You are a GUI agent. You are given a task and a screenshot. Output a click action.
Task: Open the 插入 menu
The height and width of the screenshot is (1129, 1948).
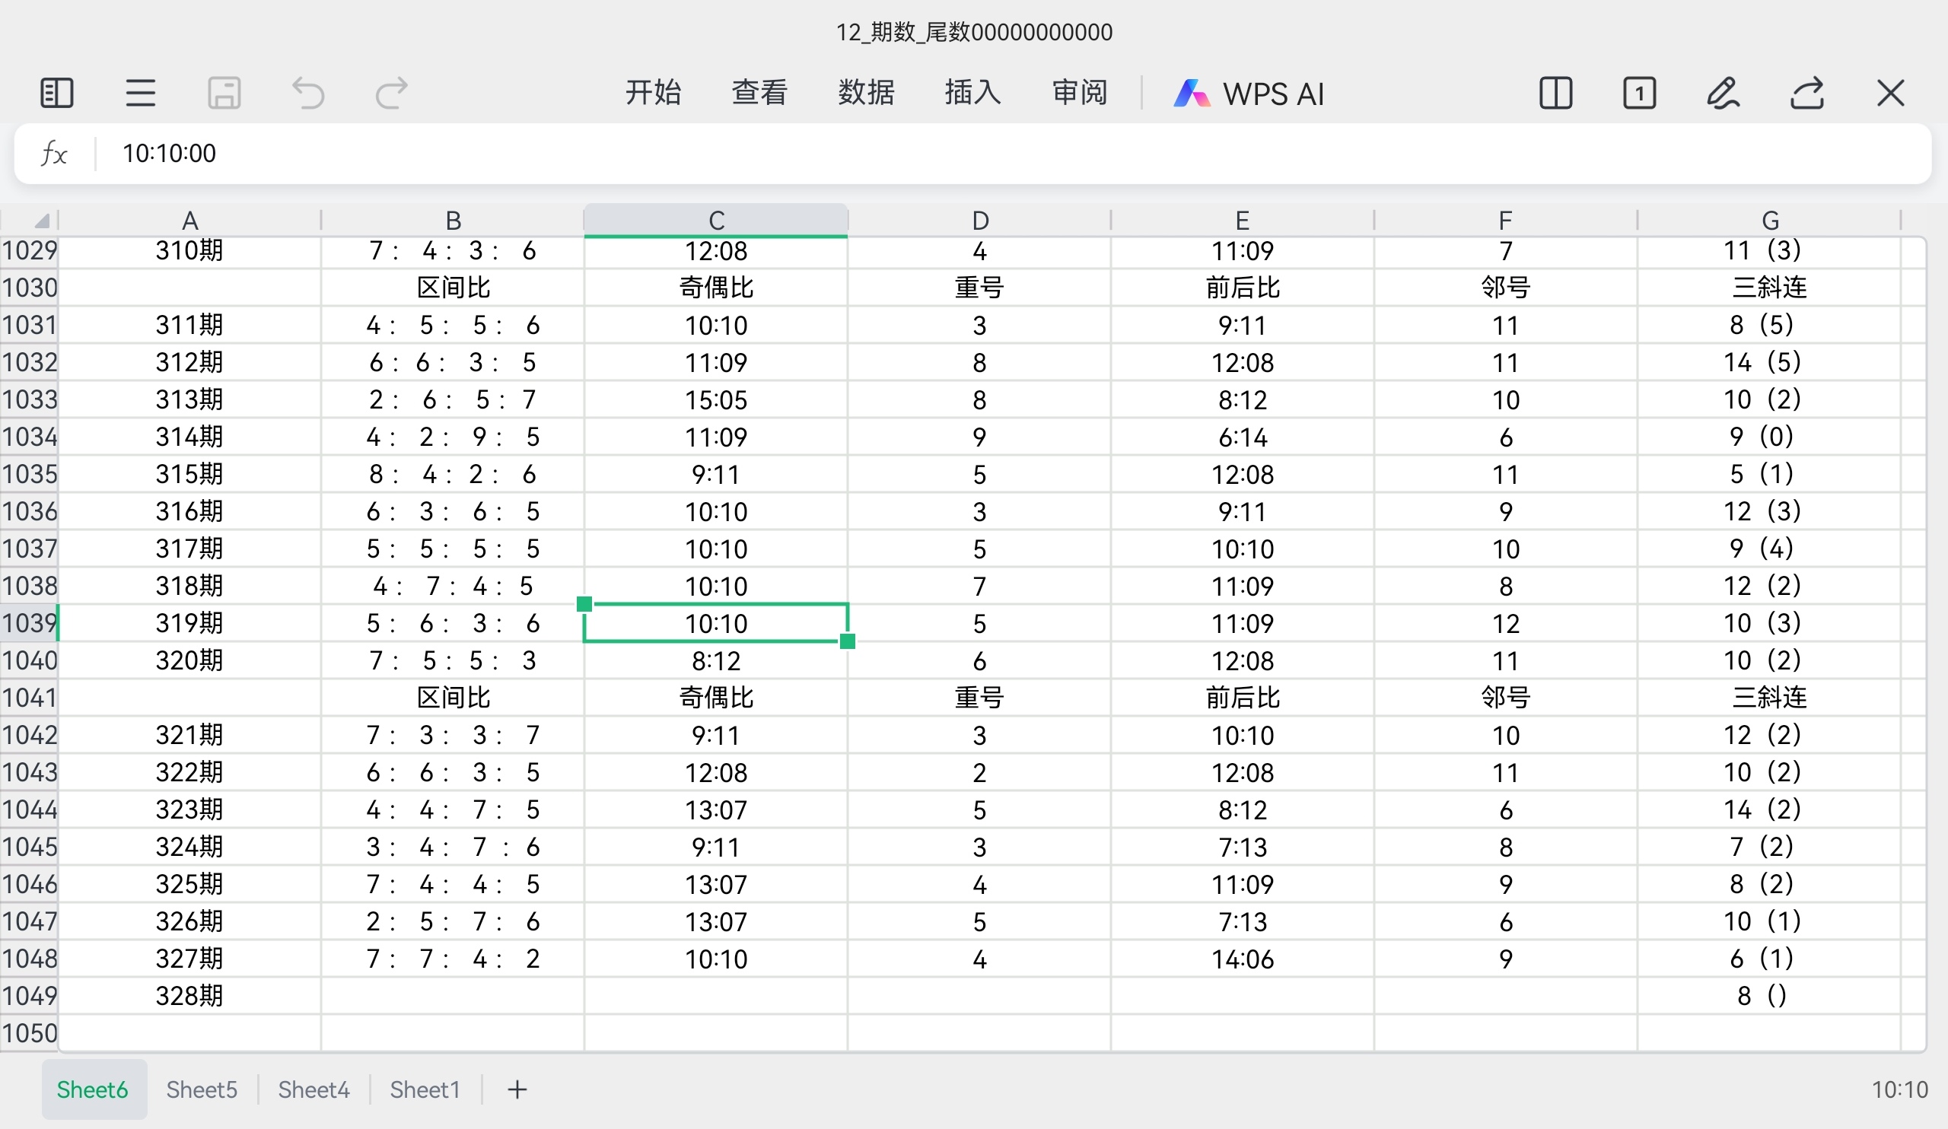[x=972, y=93]
